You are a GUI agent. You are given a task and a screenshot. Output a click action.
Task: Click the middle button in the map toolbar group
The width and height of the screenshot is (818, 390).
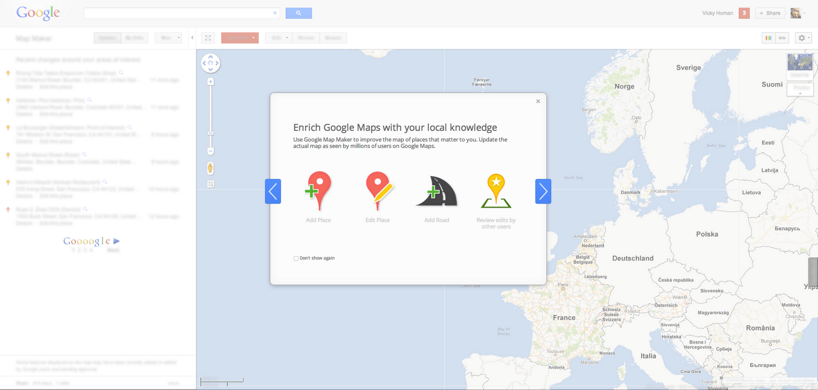coord(306,38)
